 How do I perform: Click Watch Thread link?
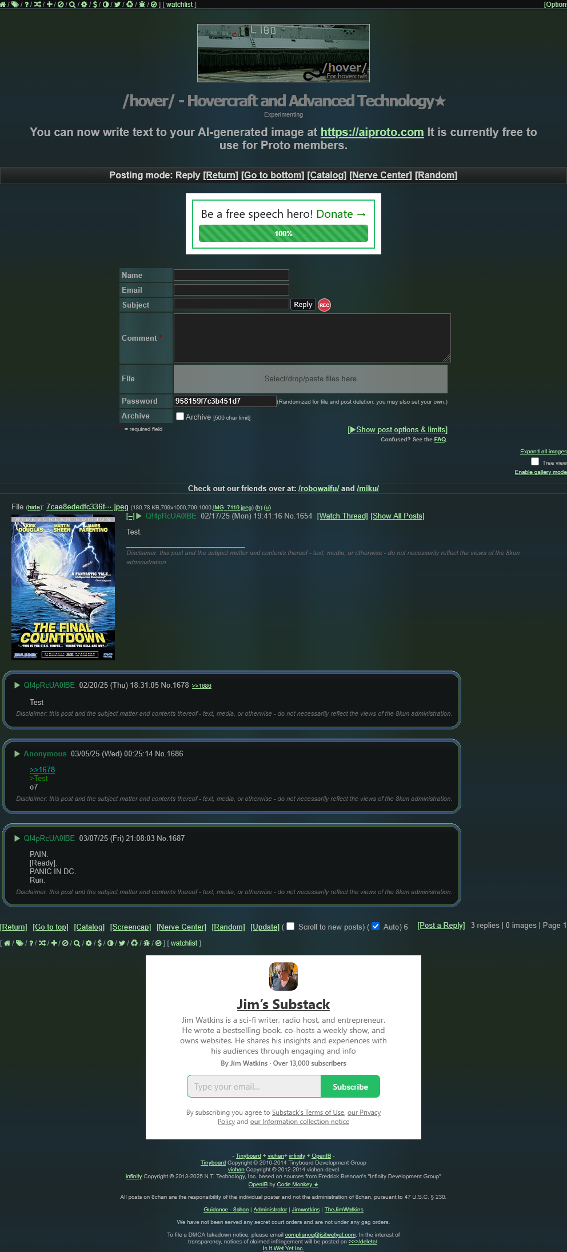point(342,516)
